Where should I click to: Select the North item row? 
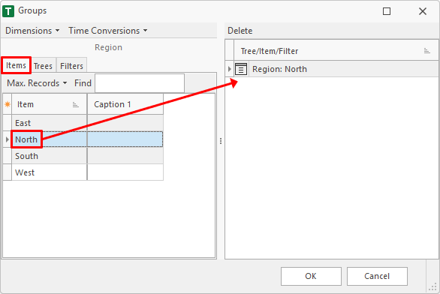pos(87,139)
